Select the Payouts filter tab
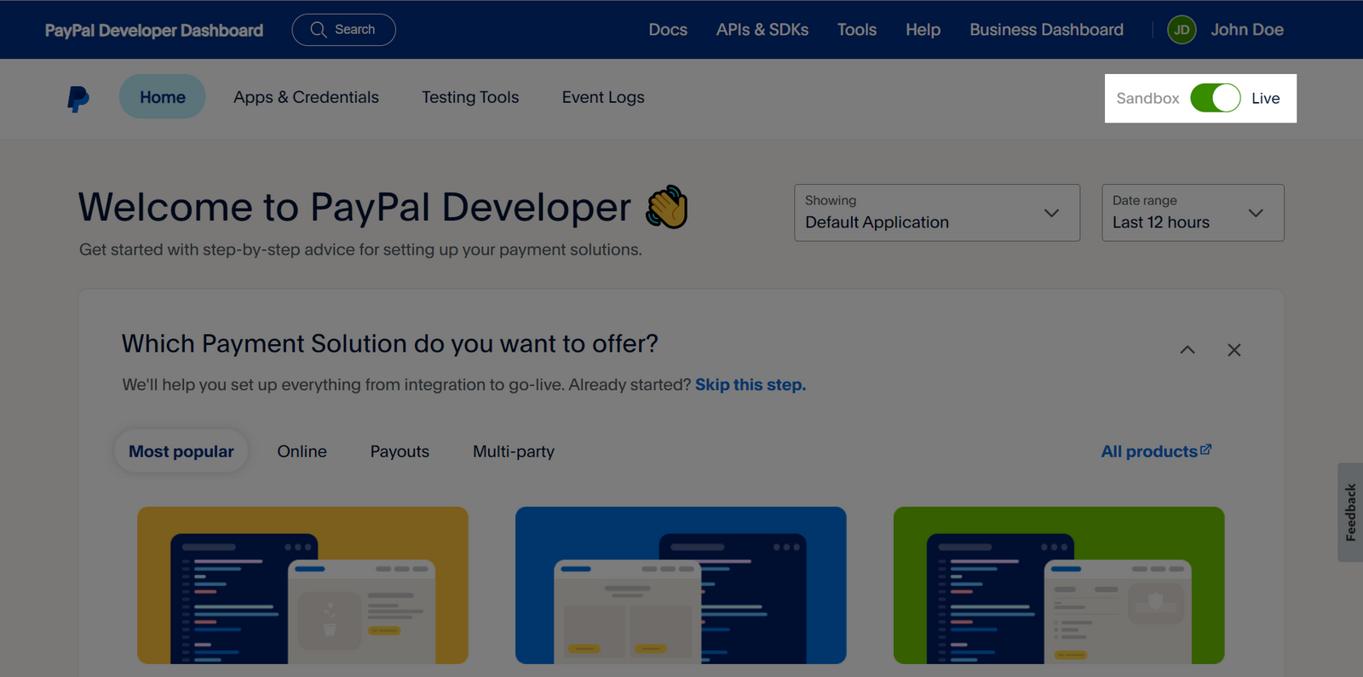This screenshot has height=677, width=1363. (400, 451)
